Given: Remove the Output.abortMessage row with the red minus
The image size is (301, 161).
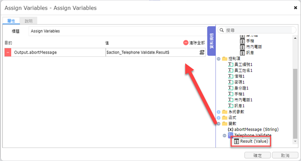Looking at the screenshot, I should click(x=8, y=52).
